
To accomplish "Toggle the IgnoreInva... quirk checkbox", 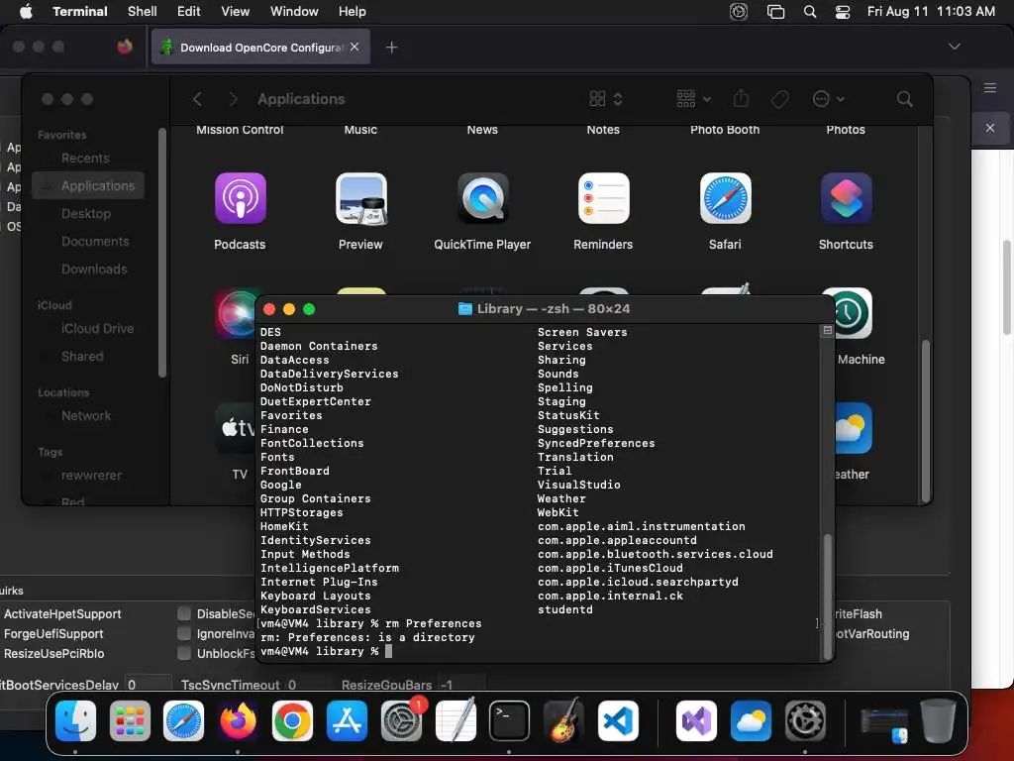I will point(184,633).
